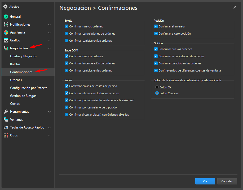Uncheck Boleta's Confirmar nuevos ordenes
Image resolution: width=243 pixels, height=190 pixels.
(x=67, y=26)
